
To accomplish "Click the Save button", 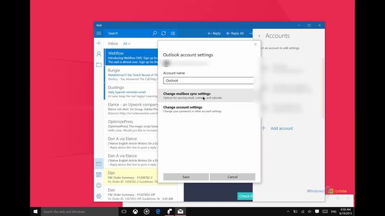I will click(x=186, y=177).
